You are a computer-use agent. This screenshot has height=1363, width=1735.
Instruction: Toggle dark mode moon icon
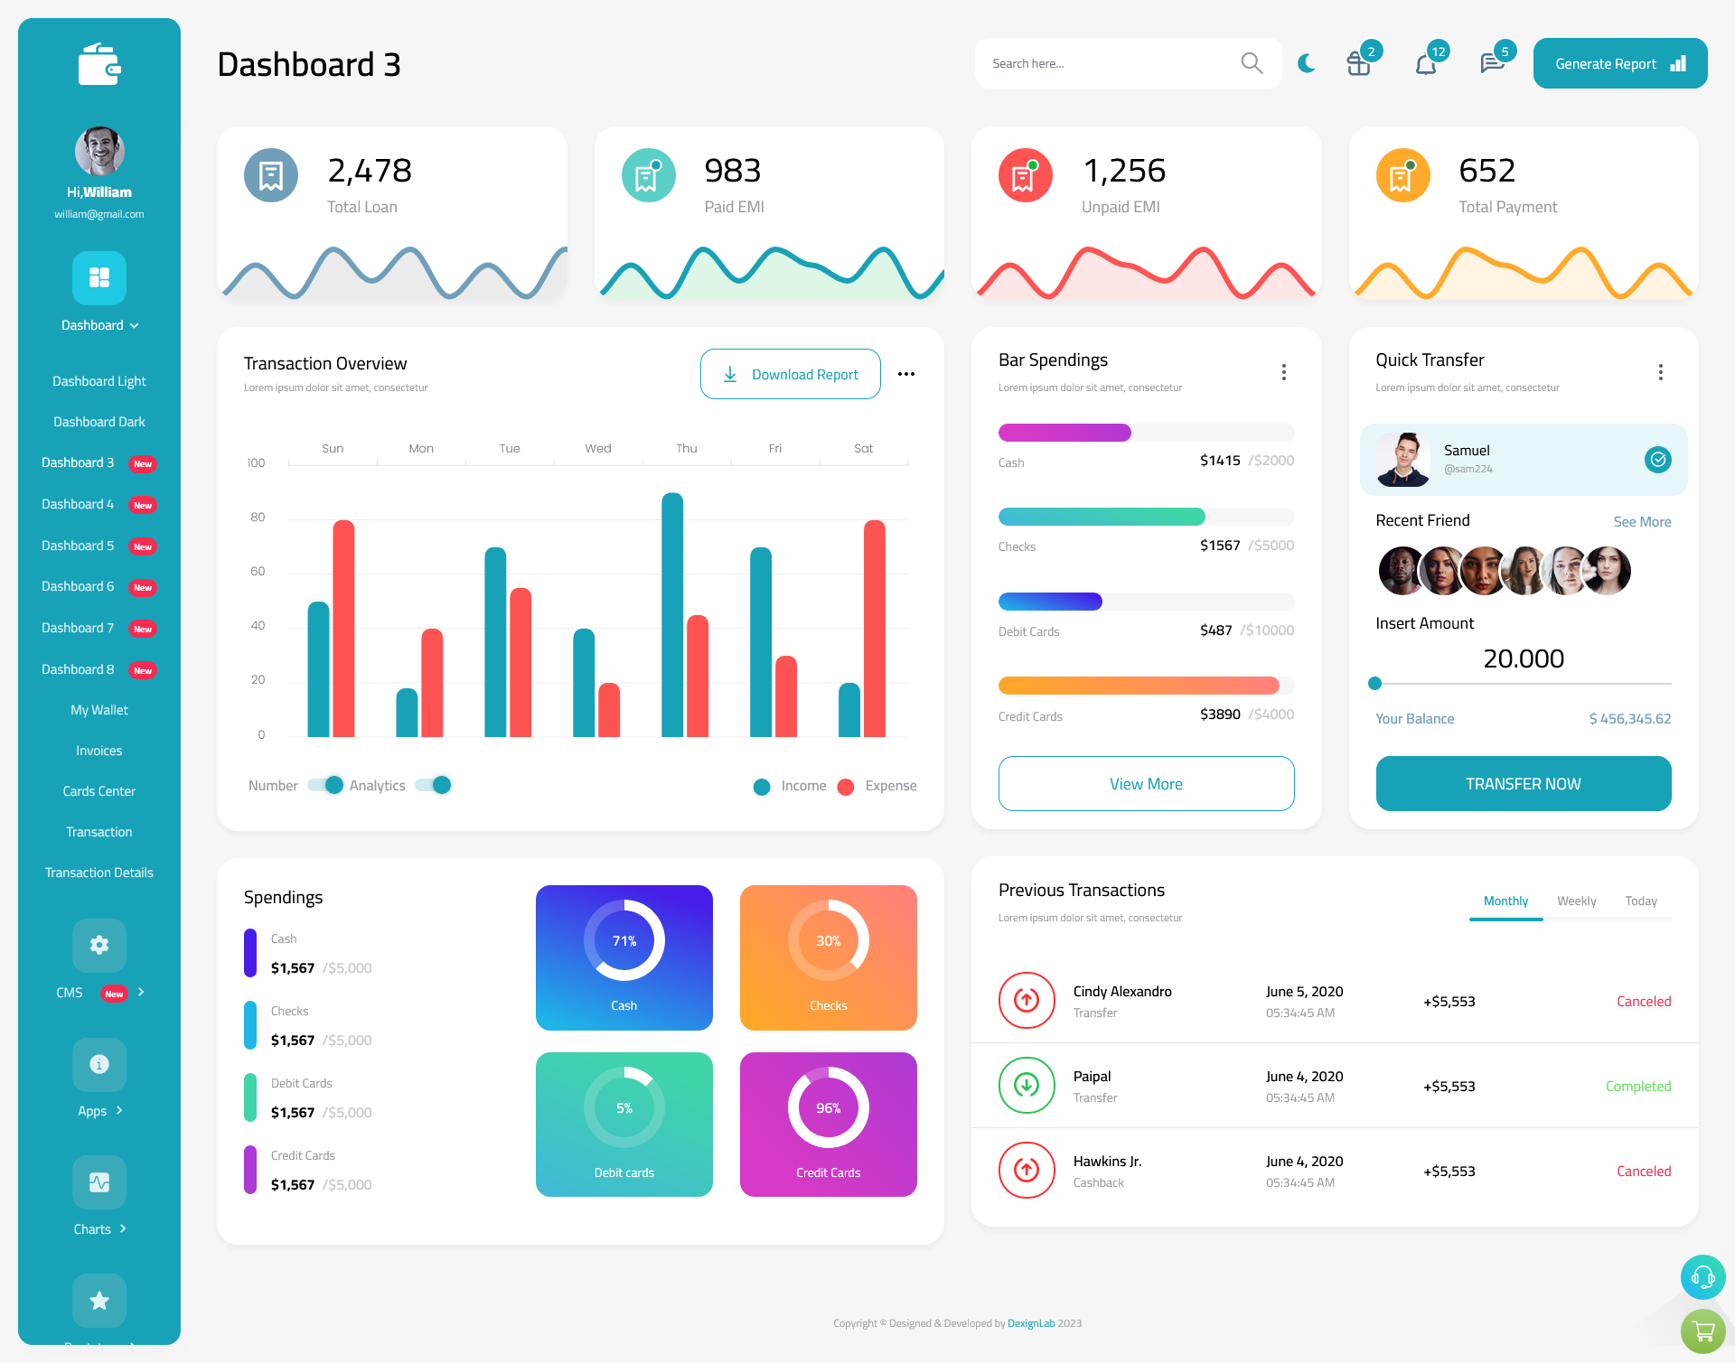pos(1307,62)
